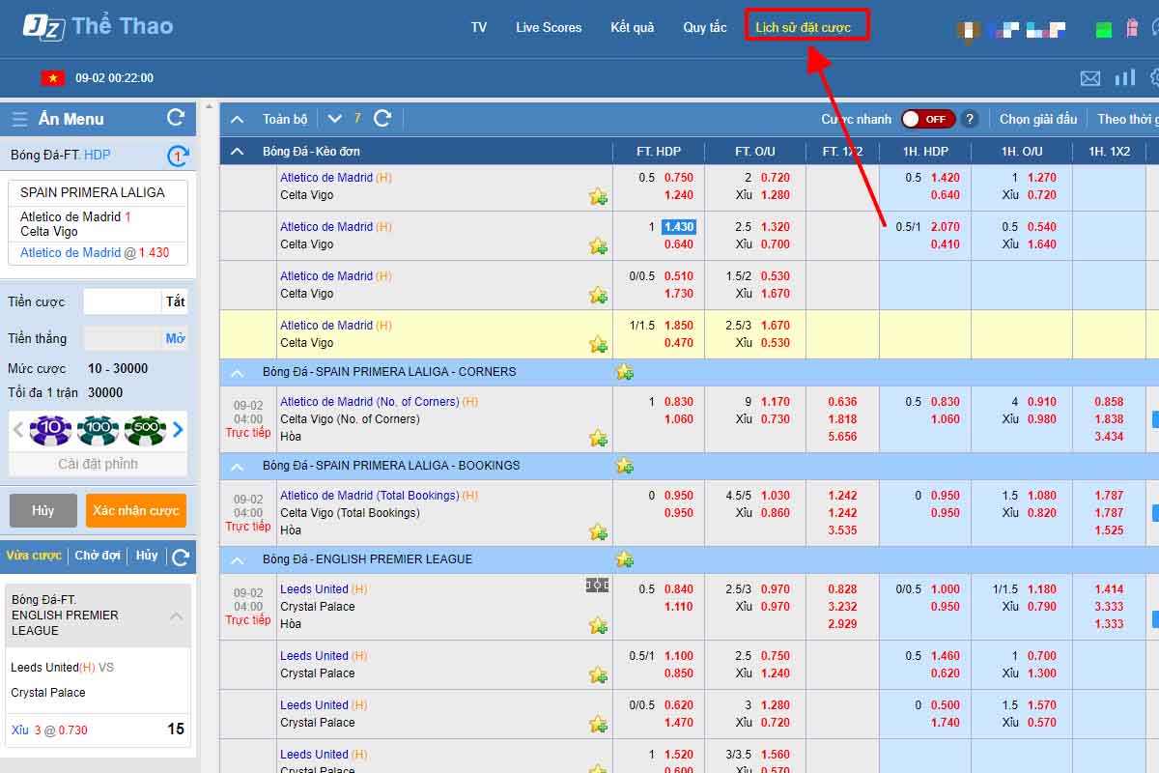1159x773 pixels.
Task: Select the 2.929 draw odds for Leeds United
Action: (842, 624)
